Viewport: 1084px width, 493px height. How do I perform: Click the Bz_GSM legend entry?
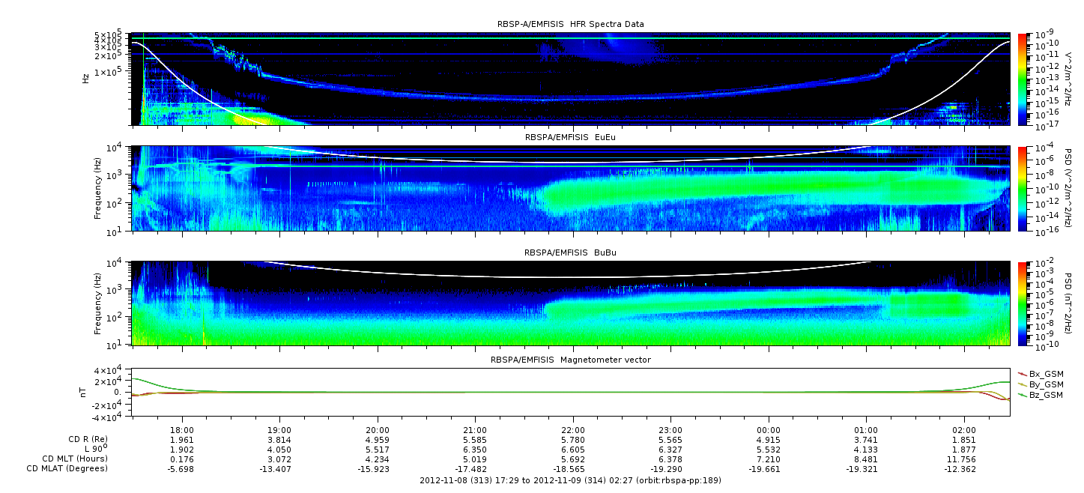point(1045,394)
